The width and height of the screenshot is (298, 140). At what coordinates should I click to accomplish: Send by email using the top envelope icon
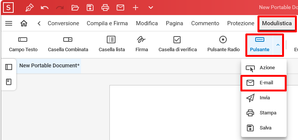coord(120,8)
